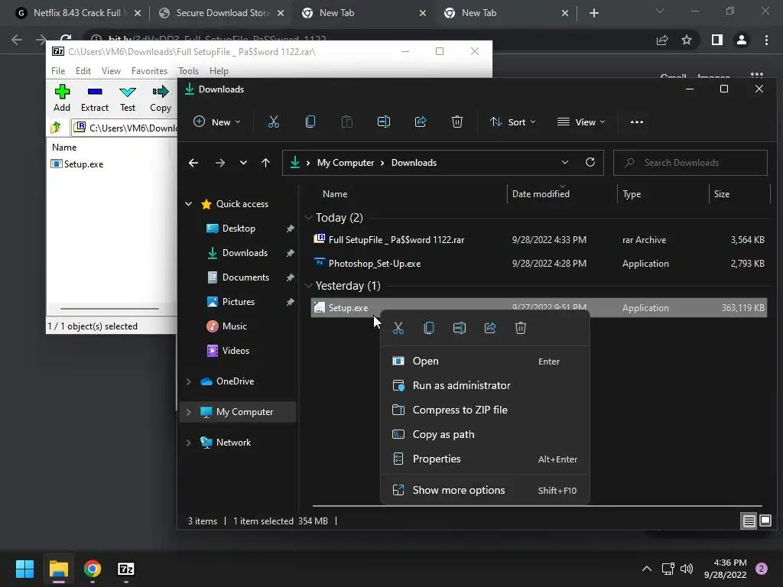Expand the My Computer tree node
Screen dimensions: 783x587
[x=189, y=412]
